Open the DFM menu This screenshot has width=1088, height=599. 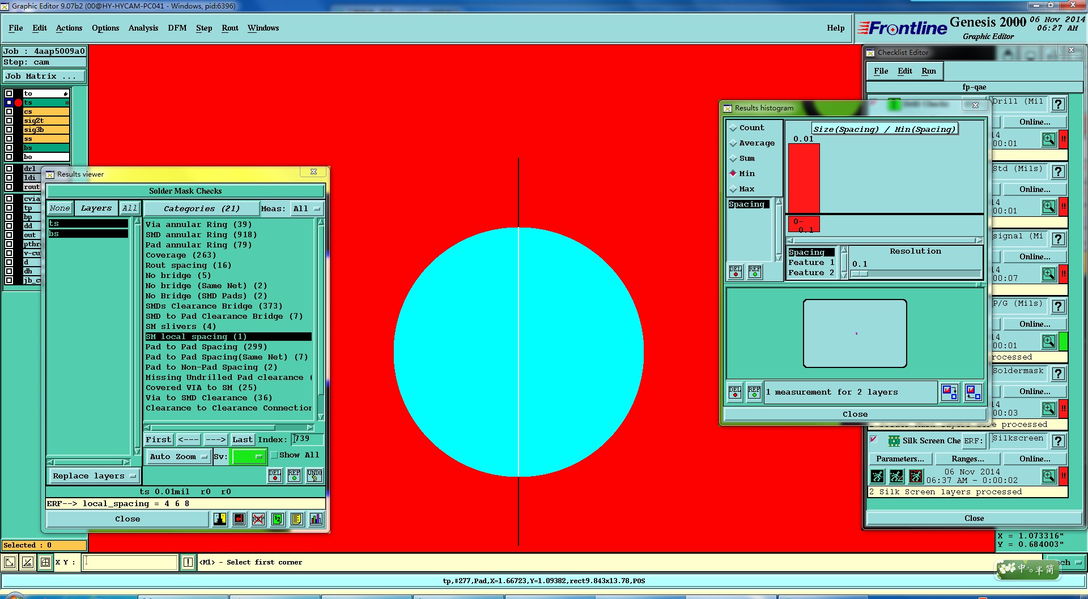[177, 28]
